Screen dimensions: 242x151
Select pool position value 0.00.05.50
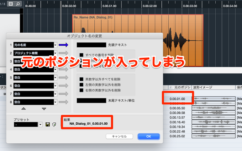pyautogui.click(x=177, y=108)
